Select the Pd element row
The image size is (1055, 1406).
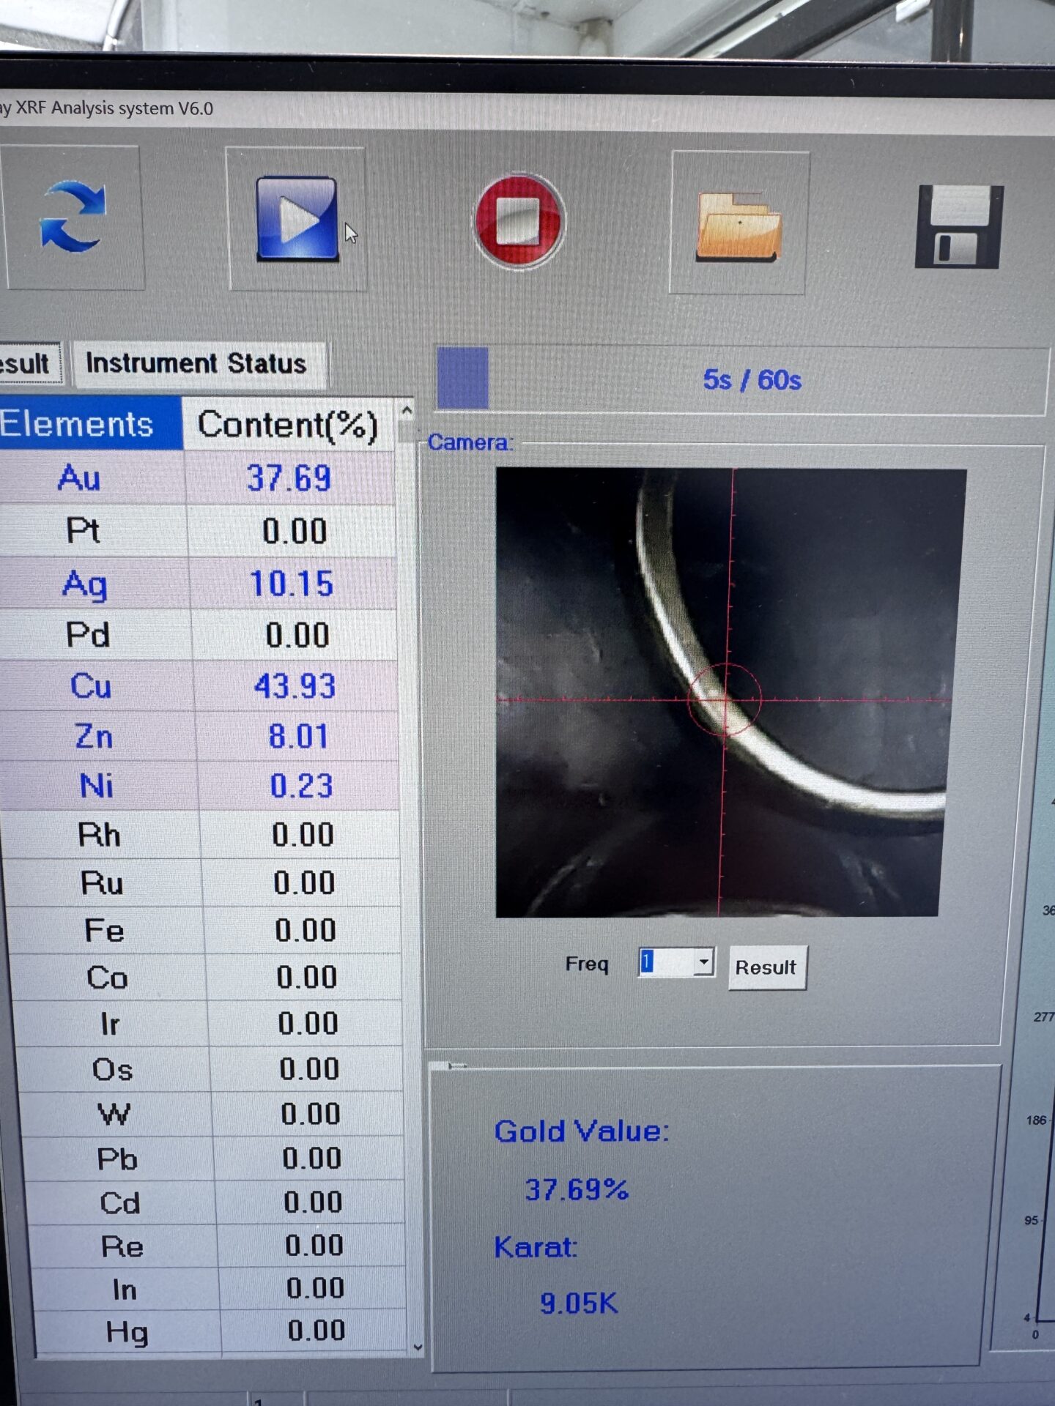point(199,635)
